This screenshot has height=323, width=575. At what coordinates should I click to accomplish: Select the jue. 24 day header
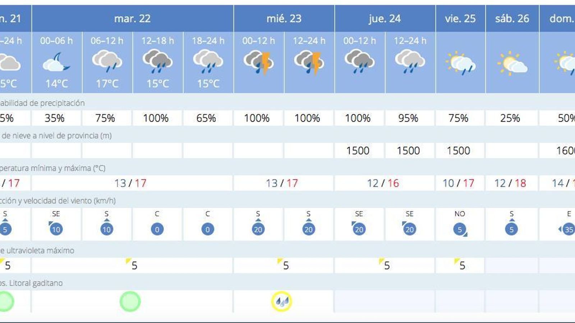(385, 18)
